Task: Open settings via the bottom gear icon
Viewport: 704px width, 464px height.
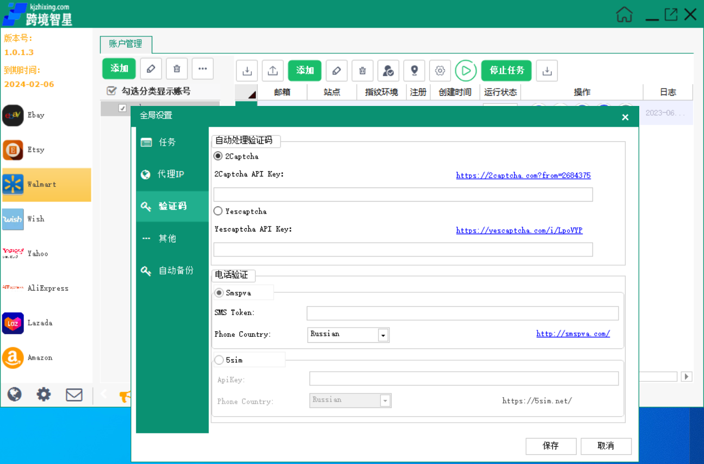Action: pos(44,394)
